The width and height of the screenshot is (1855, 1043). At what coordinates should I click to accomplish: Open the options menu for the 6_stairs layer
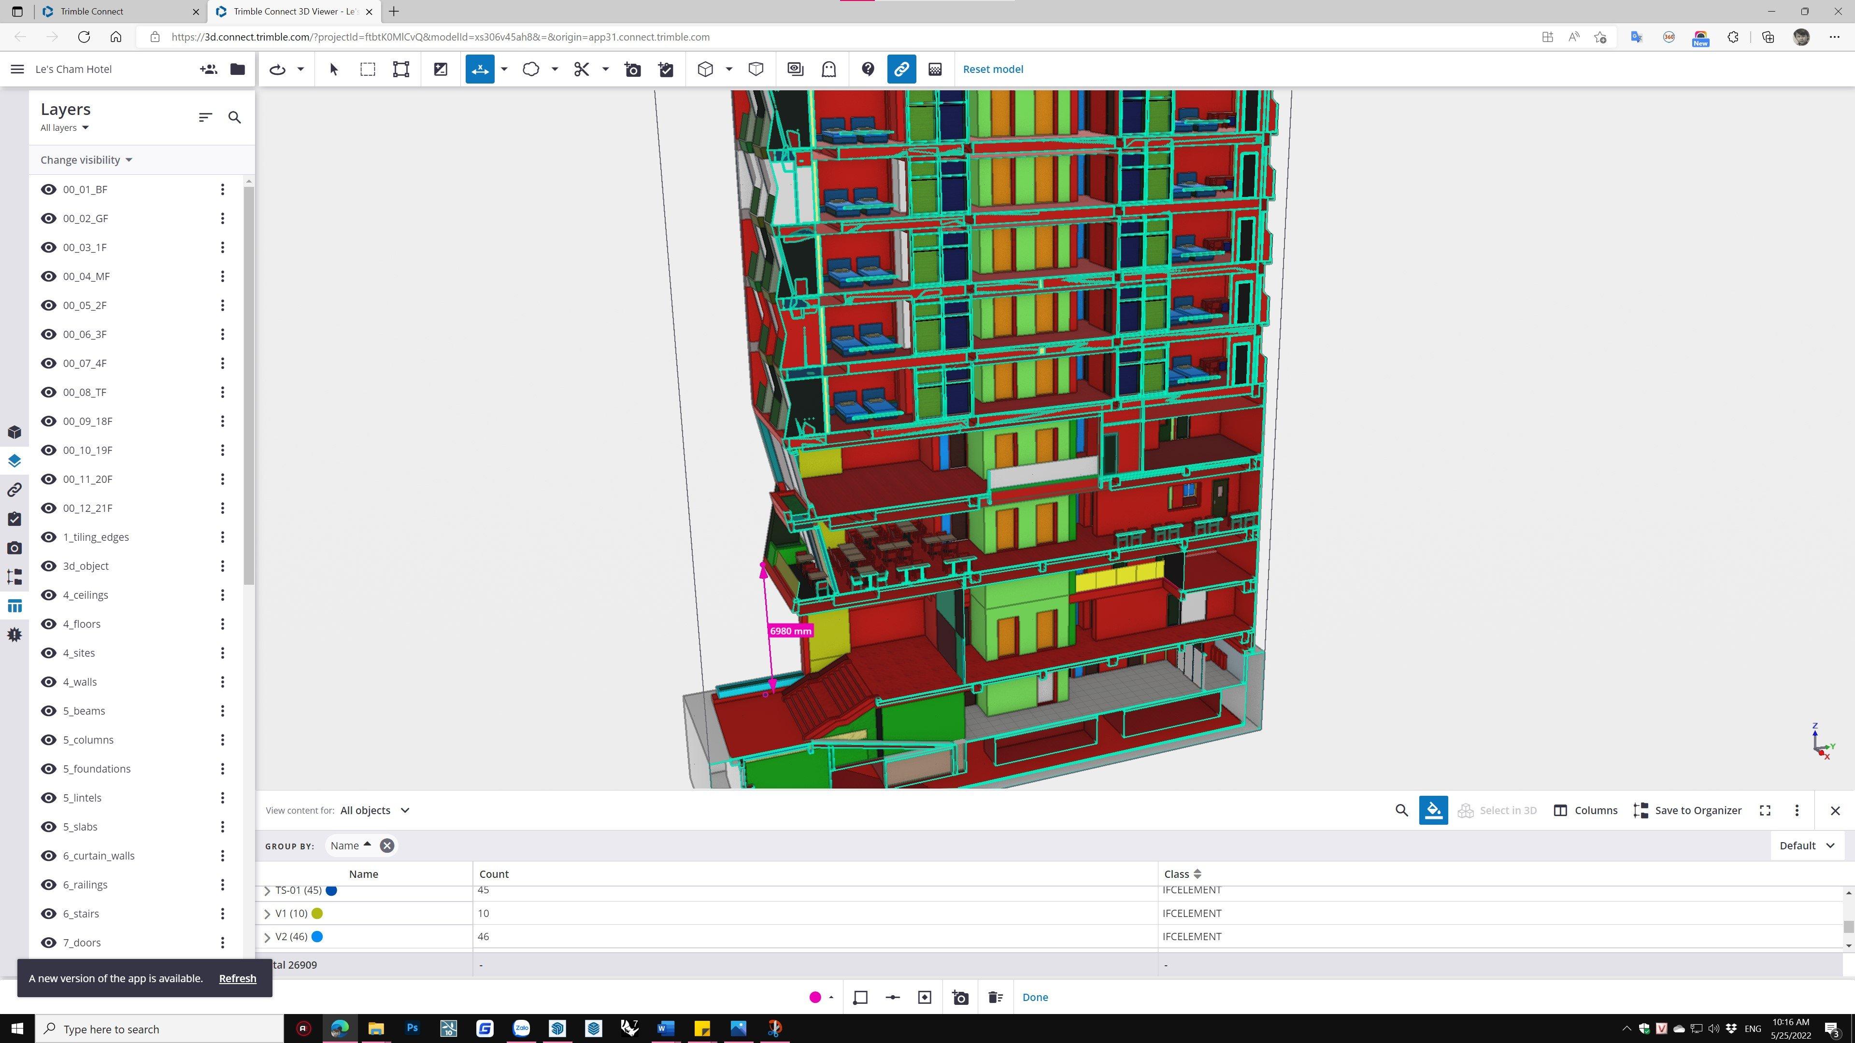tap(223, 914)
